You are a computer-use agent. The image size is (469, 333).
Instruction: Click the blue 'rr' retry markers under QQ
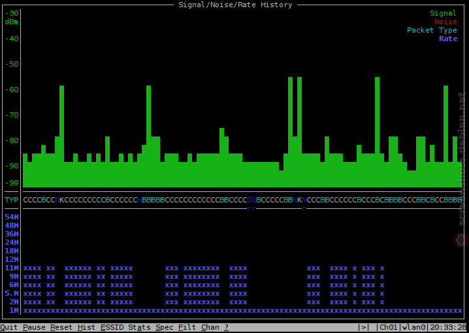(x=251, y=209)
